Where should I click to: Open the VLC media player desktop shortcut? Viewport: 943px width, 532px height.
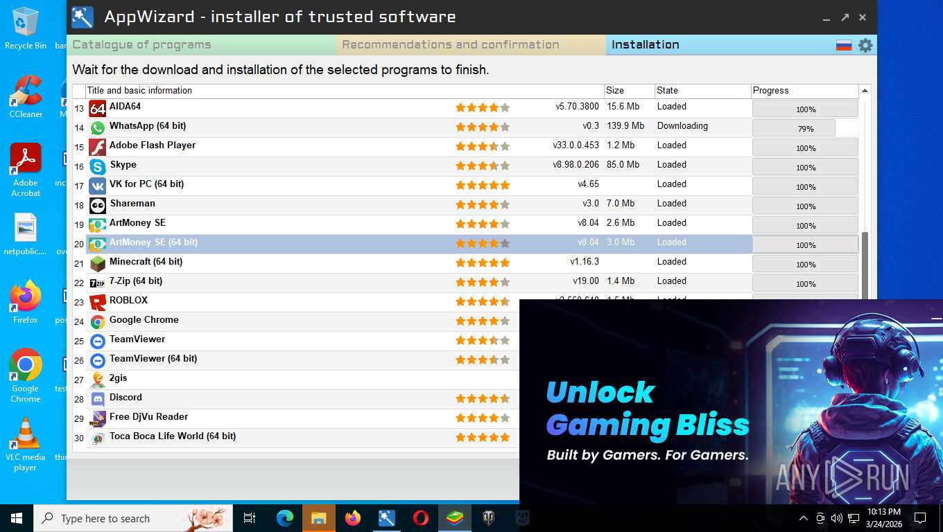coord(26,445)
